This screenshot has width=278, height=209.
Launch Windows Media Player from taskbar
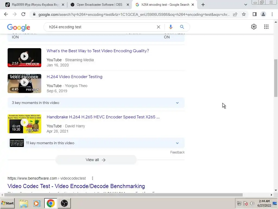pos(37,203)
